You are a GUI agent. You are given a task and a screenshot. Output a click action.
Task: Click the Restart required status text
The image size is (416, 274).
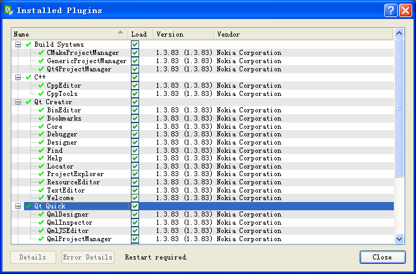pyautogui.click(x=156, y=257)
